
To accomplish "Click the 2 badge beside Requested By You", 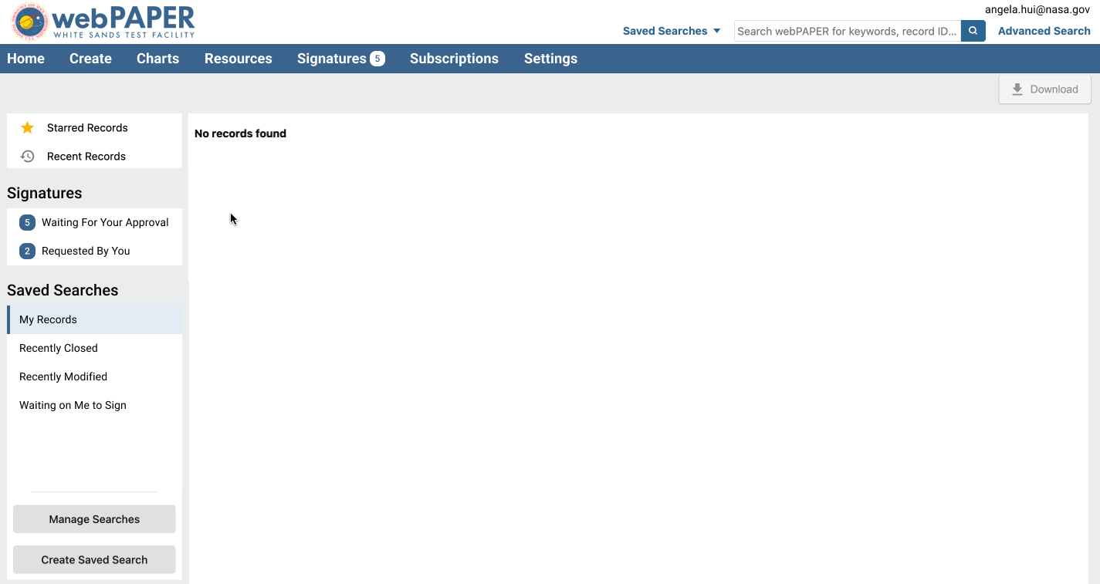I will (x=28, y=251).
